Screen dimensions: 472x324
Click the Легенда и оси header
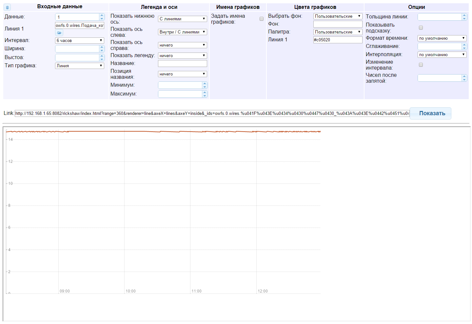pyautogui.click(x=159, y=7)
